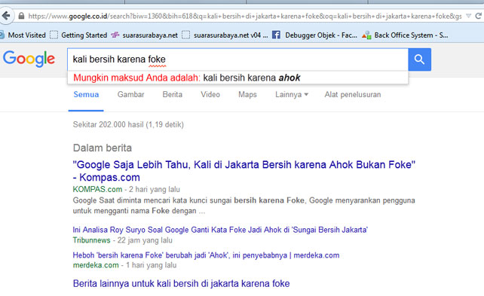484x296 pixels.
Task: Click the padlock security icon in address bar
Action: [x=21, y=16]
